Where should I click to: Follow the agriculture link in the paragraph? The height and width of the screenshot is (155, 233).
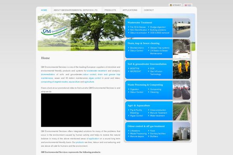point(89,82)
